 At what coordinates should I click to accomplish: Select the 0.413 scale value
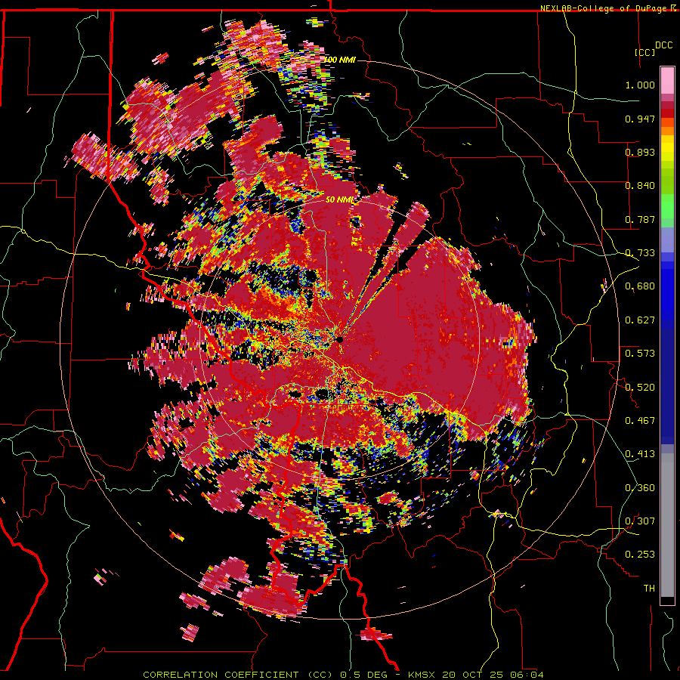pyautogui.click(x=640, y=454)
